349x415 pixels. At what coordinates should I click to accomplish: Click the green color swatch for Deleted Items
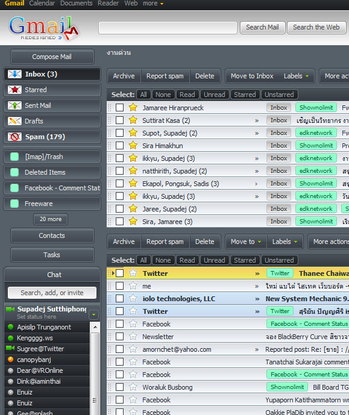[14, 172]
